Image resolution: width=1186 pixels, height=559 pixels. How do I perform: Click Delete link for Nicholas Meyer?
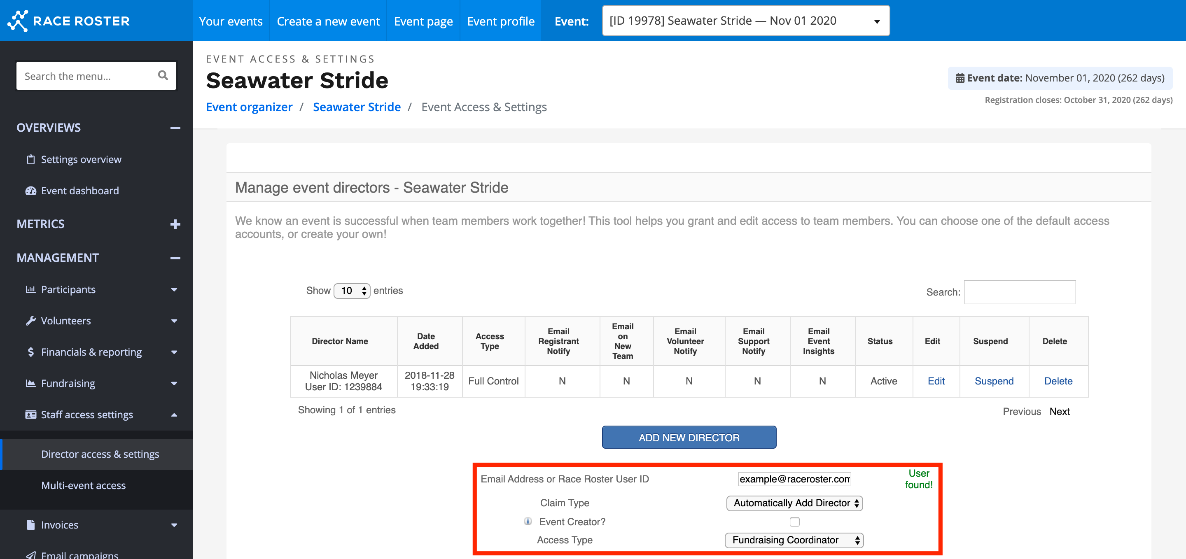click(1058, 381)
